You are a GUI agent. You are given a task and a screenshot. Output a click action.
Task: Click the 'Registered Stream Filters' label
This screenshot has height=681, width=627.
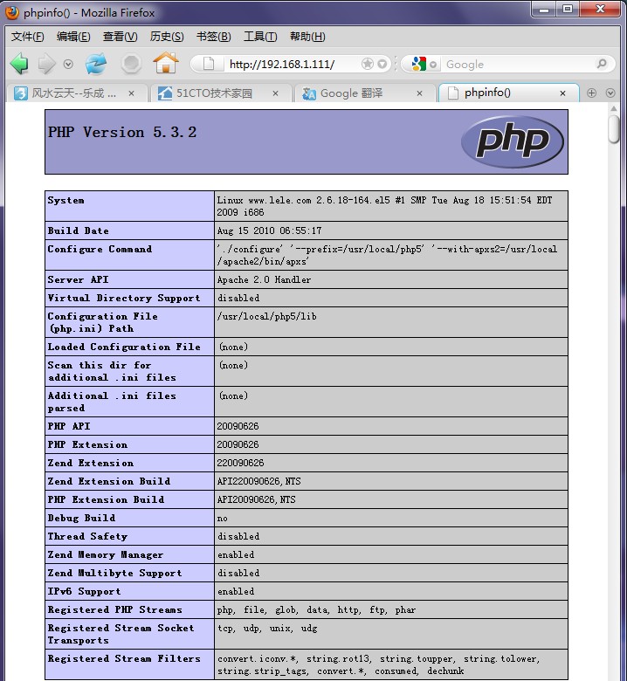point(124,658)
